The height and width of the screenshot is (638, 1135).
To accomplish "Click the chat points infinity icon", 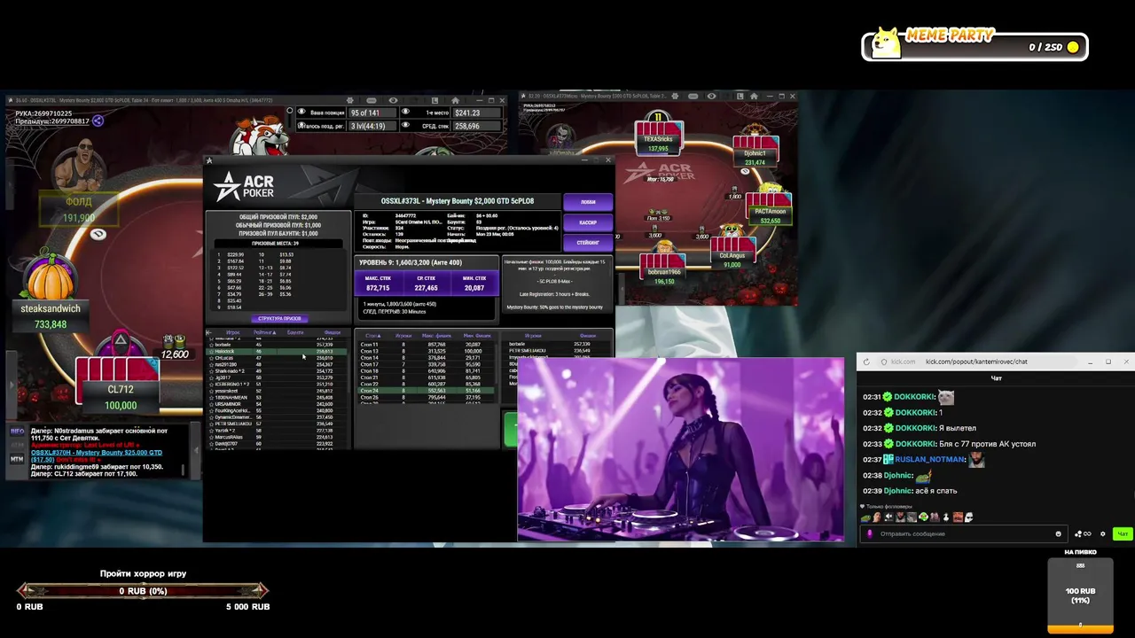I will pyautogui.click(x=1084, y=533).
